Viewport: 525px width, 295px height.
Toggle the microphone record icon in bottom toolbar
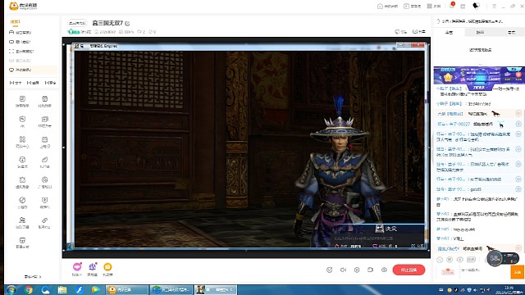tap(357, 270)
